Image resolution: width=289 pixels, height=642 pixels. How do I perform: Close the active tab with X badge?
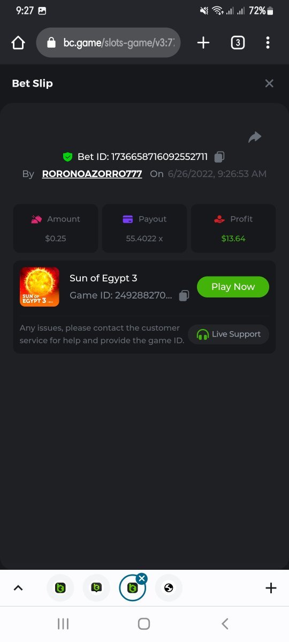click(141, 578)
